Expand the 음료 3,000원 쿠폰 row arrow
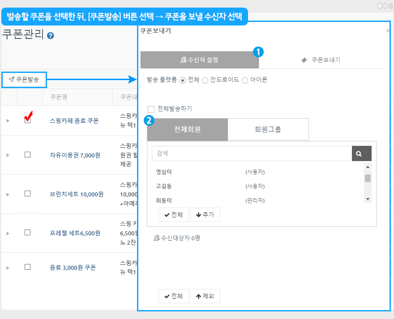The height and width of the screenshot is (319, 394). (8, 268)
